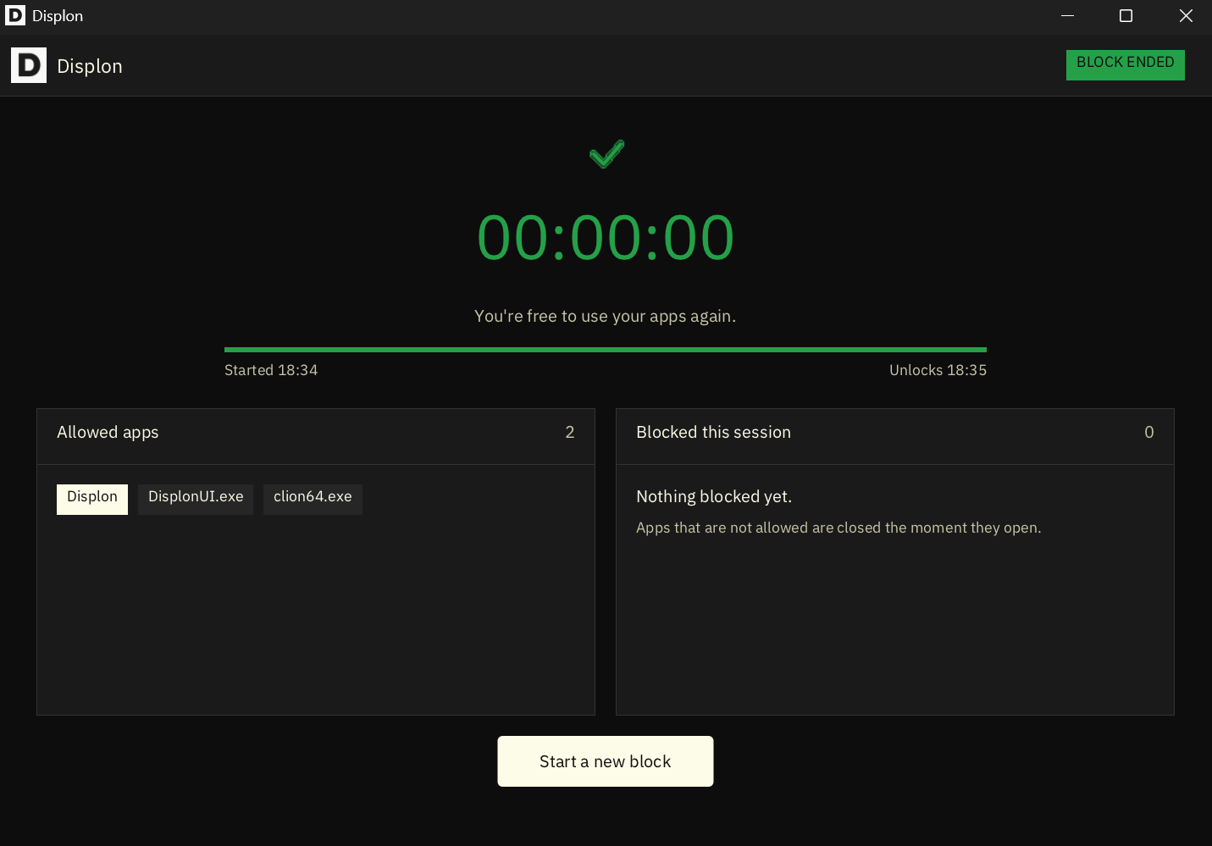
Task: Click the BLOCK ENDED status badge
Action: [1126, 65]
